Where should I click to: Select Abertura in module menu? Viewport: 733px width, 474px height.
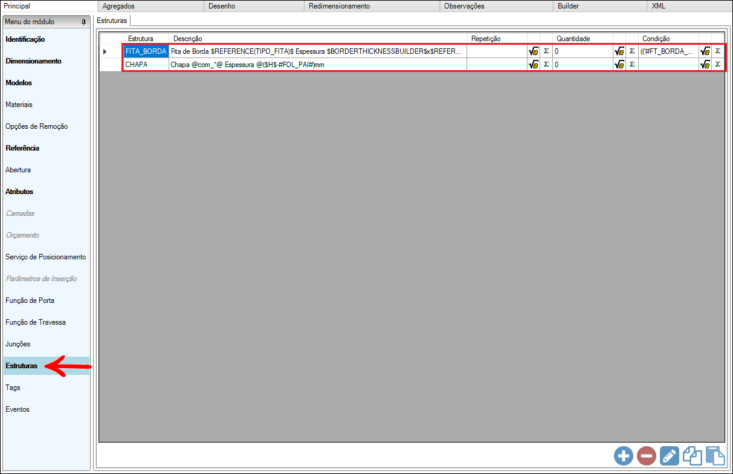click(x=47, y=170)
